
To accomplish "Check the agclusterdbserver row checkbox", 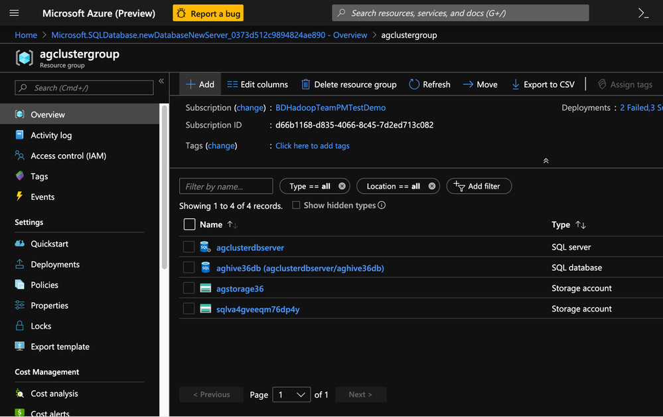I will pos(189,247).
